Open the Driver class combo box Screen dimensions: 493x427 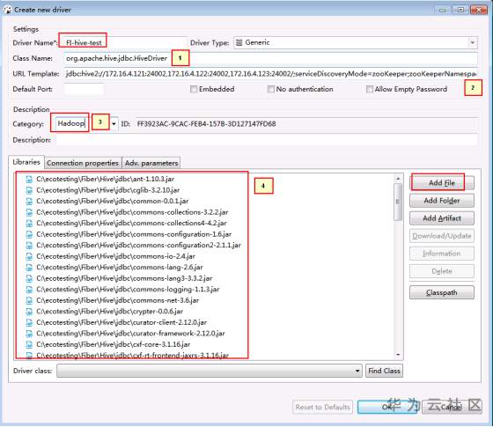click(210, 371)
